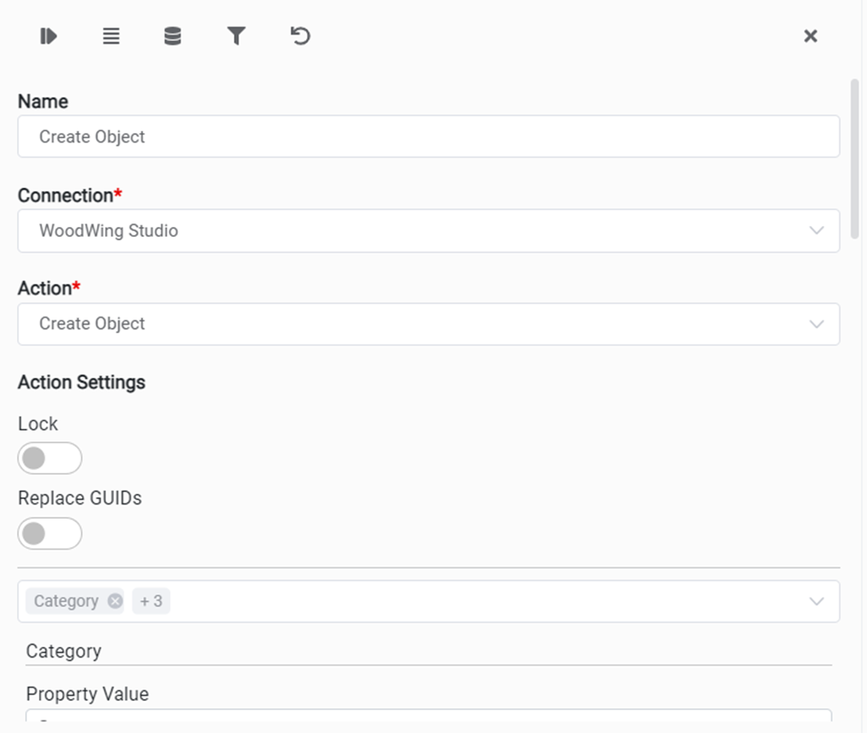Open the Action dropdown showing Create Object
This screenshot has height=733, width=867.
pos(418,325)
